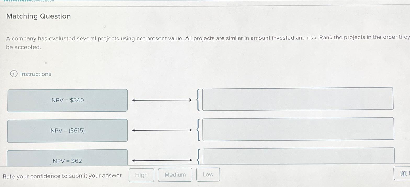Click the arrow beside the NPV = $340 card
Image resolution: width=410 pixels, height=187 pixels.
(162, 100)
